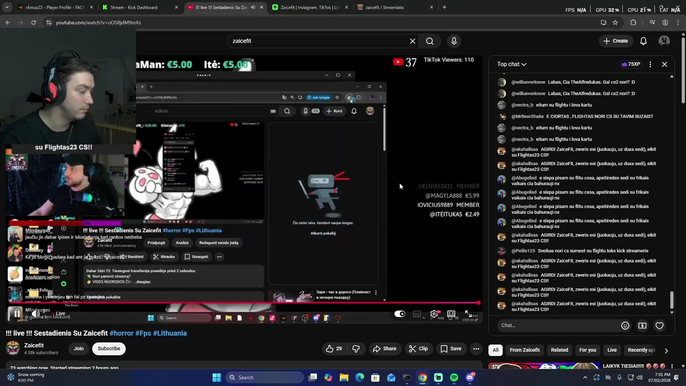The image size is (686, 386).
Task: Open the Chrome extensions puzzle icon
Action: (633, 23)
